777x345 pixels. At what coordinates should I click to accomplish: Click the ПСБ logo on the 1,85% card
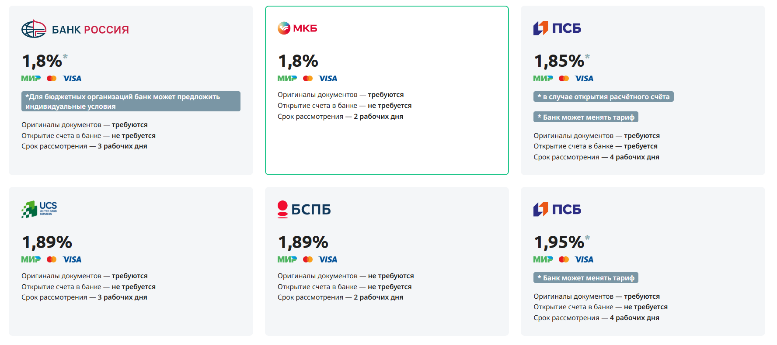pyautogui.click(x=557, y=28)
